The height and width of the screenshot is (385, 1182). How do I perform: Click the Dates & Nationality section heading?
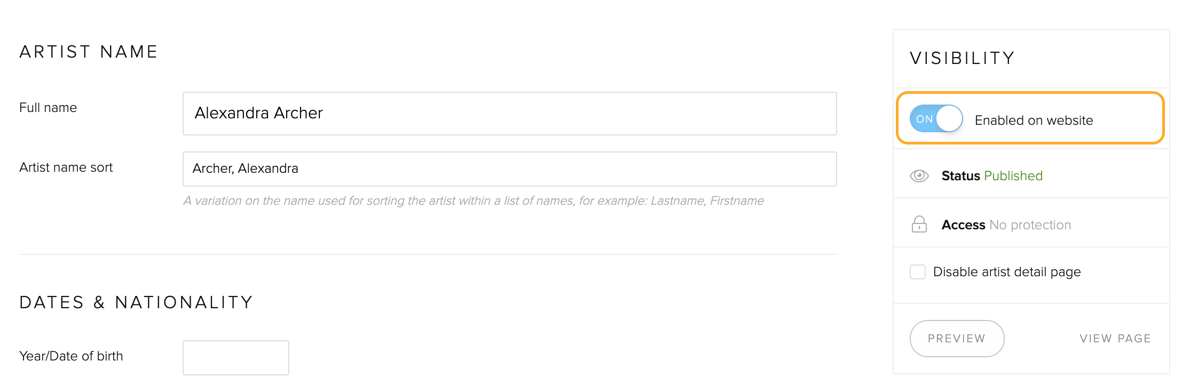[136, 302]
